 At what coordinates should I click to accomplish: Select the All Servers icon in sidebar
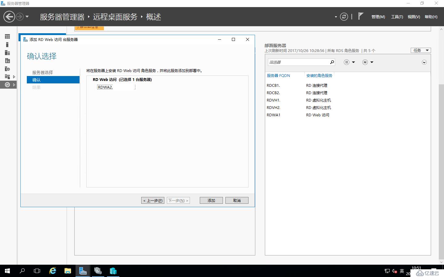click(7, 53)
